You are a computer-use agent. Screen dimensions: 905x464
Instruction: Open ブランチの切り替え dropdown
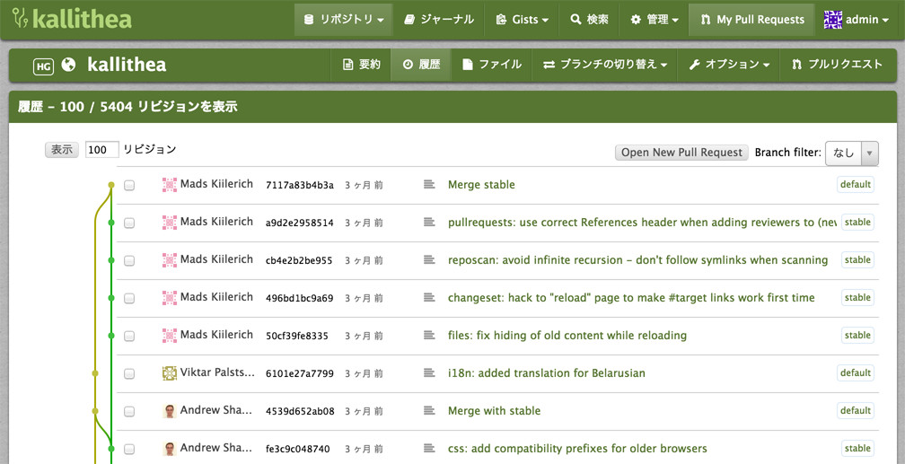coord(605,65)
